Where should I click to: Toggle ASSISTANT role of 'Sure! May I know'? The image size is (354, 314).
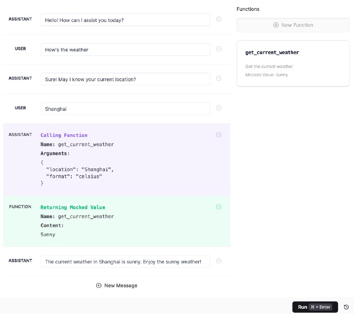[20, 78]
